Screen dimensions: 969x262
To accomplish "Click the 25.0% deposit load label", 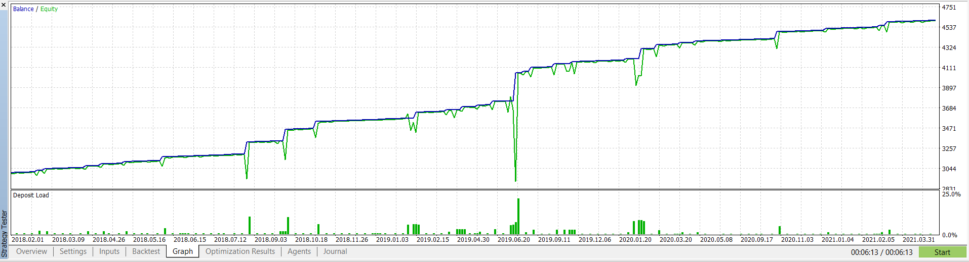I will (951, 194).
